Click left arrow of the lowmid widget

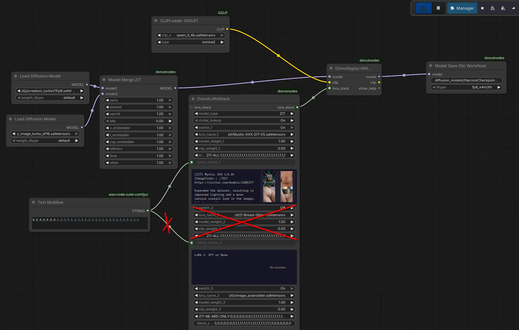(107, 107)
